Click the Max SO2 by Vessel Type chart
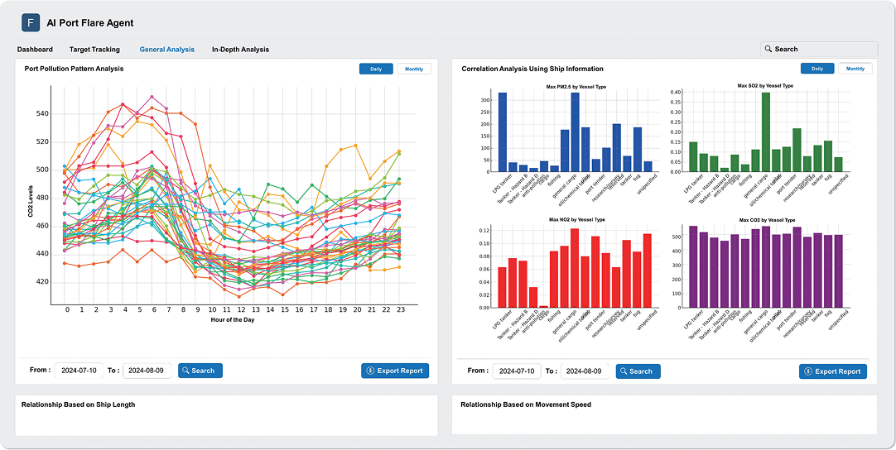This screenshot has height=450, width=896. [x=765, y=132]
